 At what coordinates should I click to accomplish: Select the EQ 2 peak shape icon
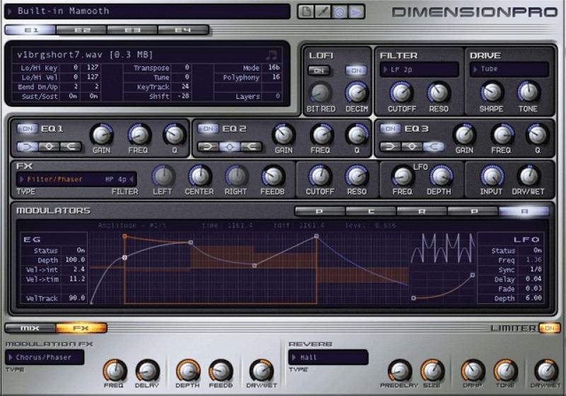click(x=229, y=146)
